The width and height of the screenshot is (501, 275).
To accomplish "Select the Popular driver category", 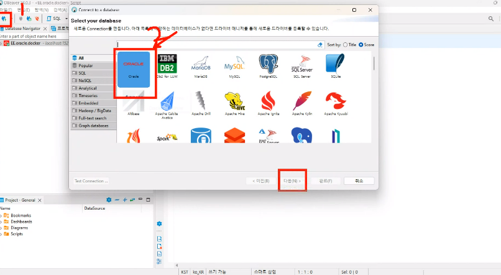I will click(93, 65).
